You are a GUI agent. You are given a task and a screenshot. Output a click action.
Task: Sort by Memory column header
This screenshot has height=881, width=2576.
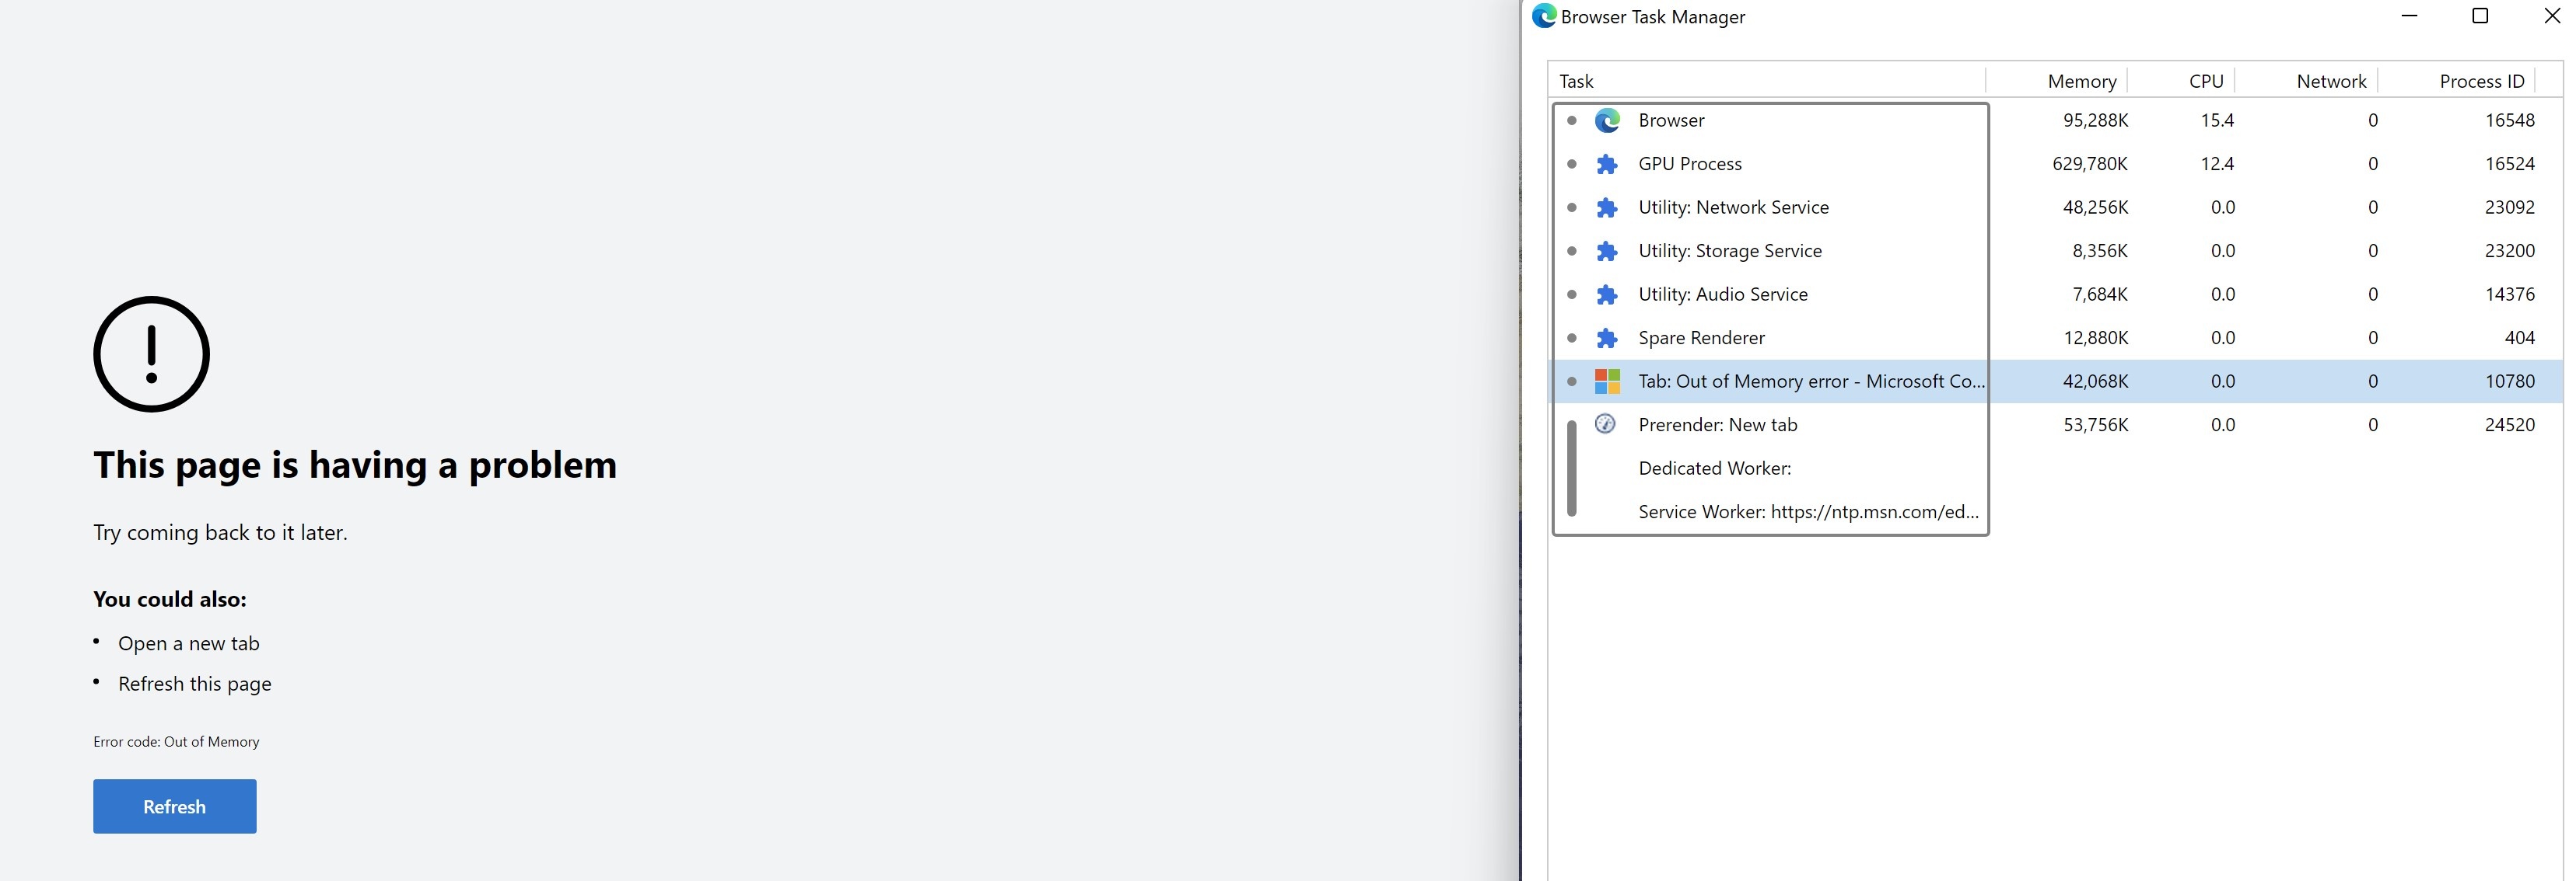pos(2081,81)
